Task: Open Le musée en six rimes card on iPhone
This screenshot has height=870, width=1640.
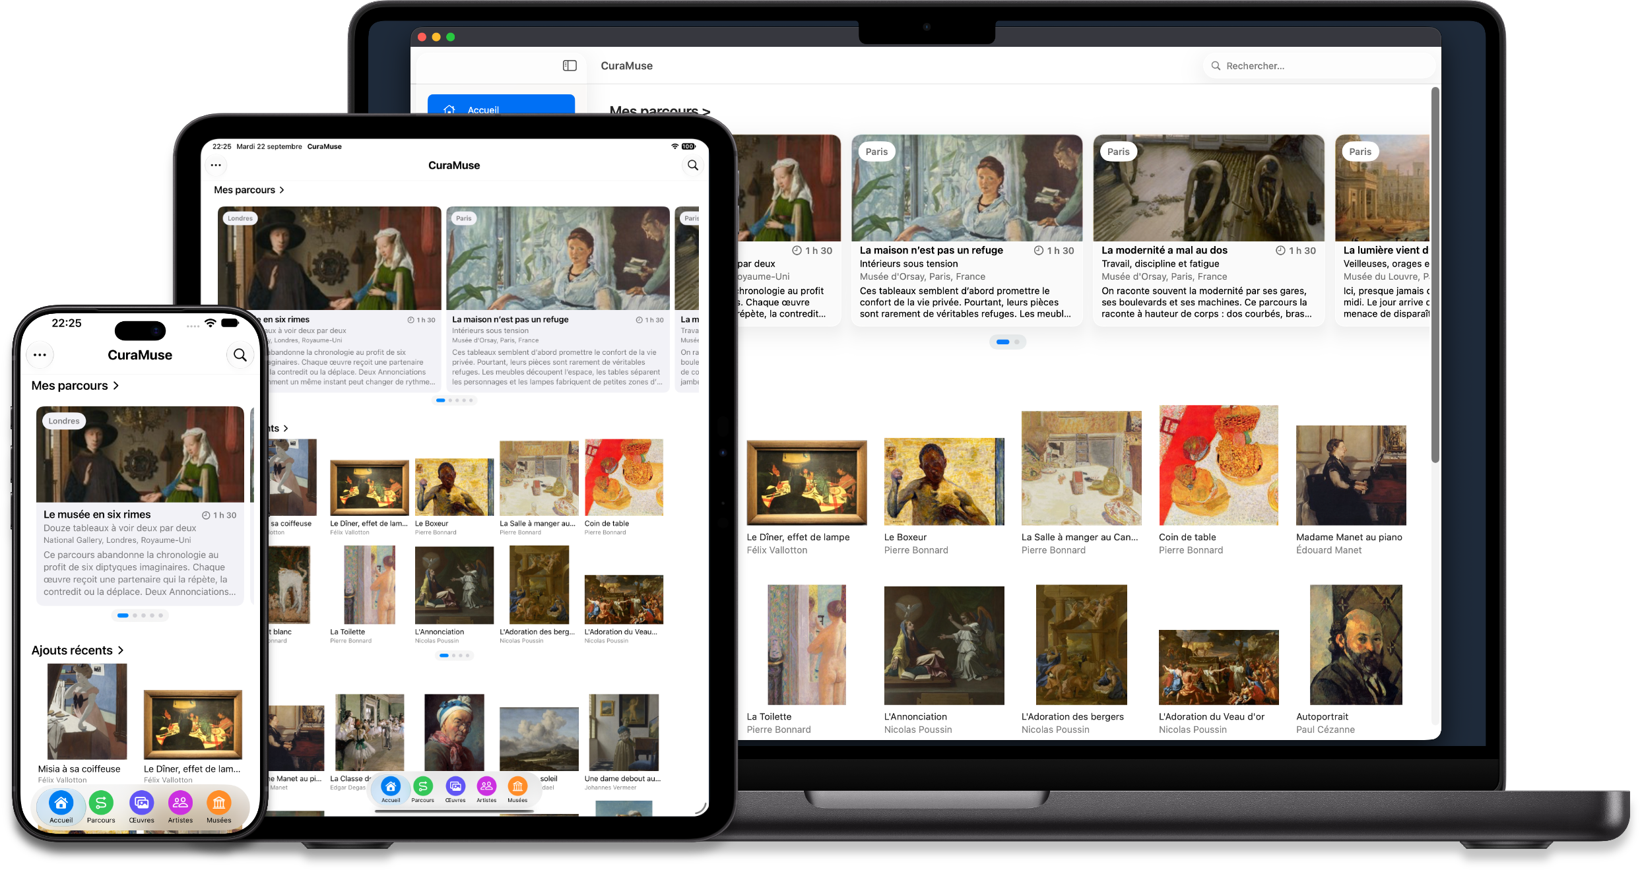Action: coord(140,505)
